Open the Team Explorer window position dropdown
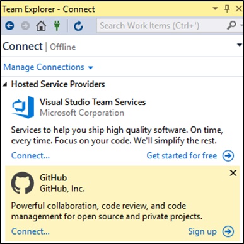Image resolution: width=244 pixels, height=244 pixels. [215, 9]
